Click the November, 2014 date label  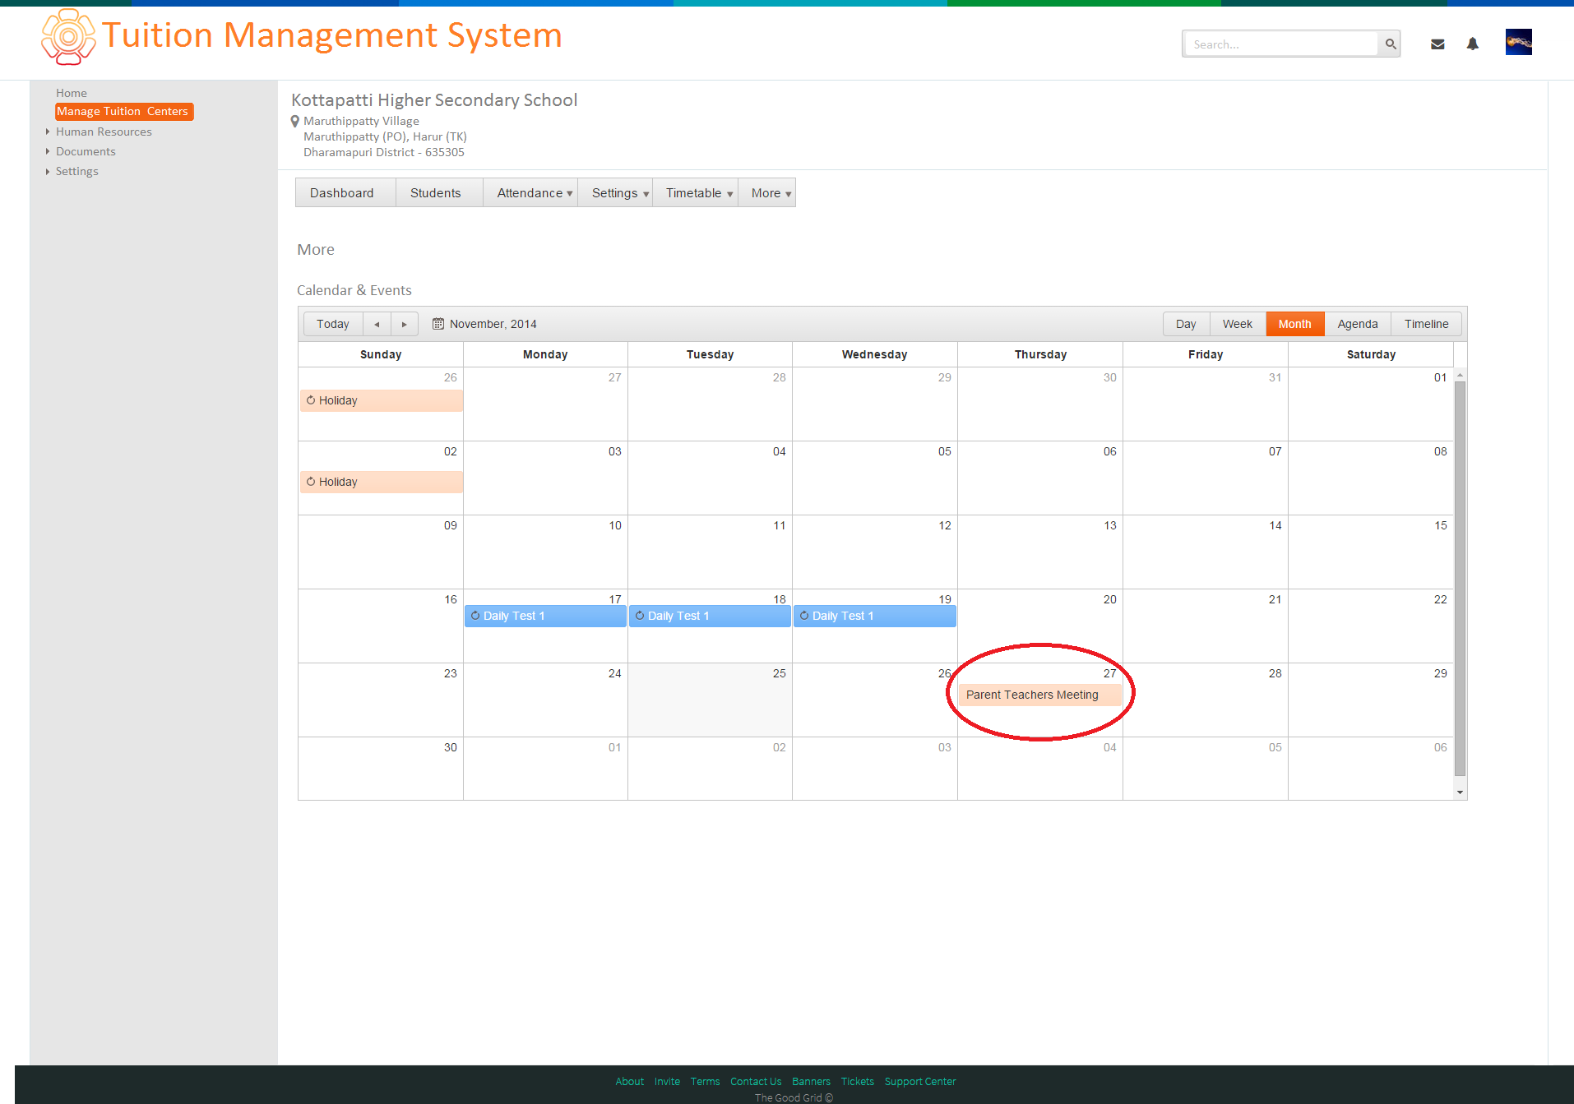click(493, 324)
